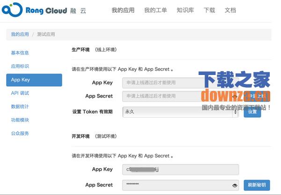Click the Rong Cloud 融云 brand text

[x=56, y=11]
